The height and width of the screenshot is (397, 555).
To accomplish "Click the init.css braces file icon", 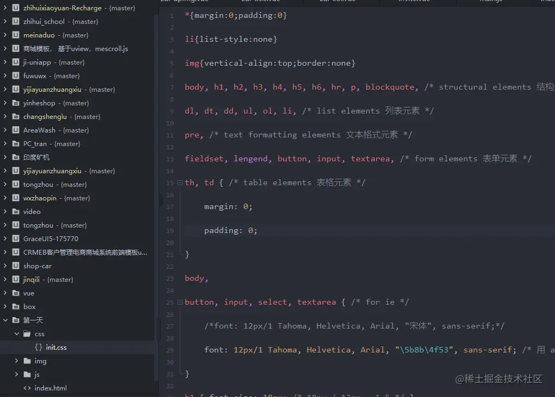I will 39,348.
